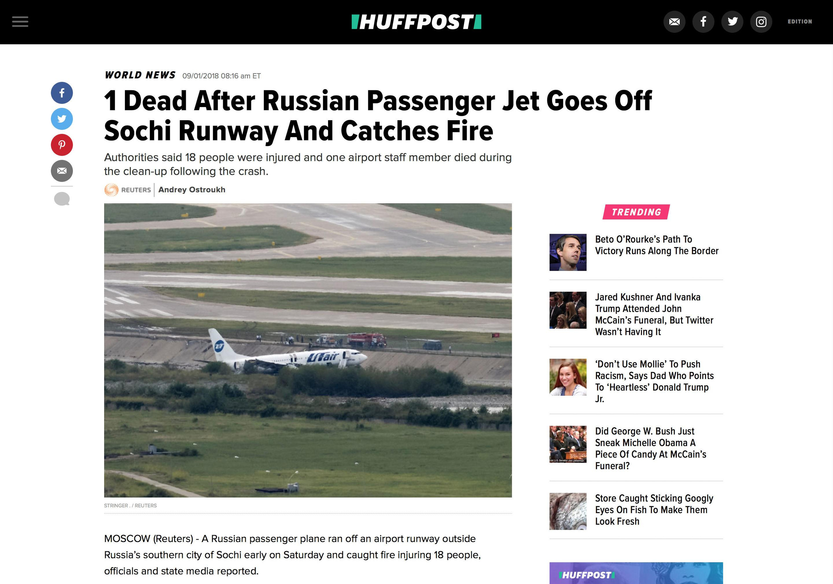The width and height of the screenshot is (833, 584).
Task: Open HuffPost Instagram icon in the header
Action: point(761,22)
